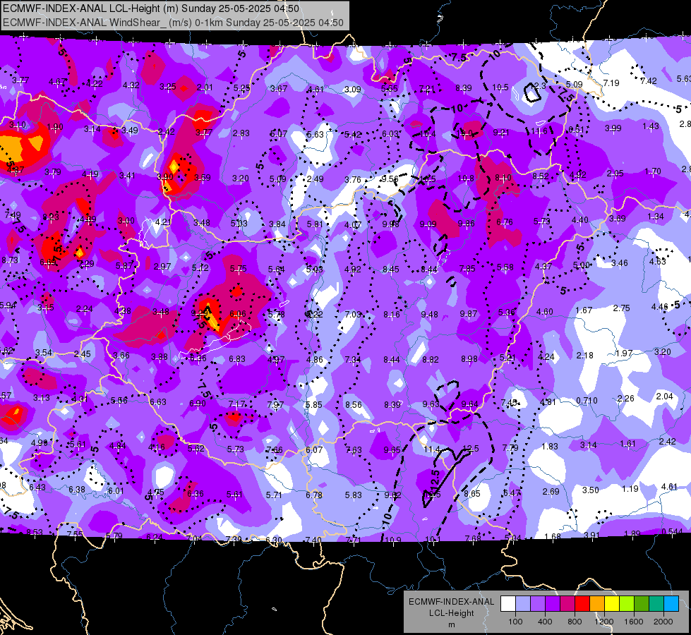The image size is (691, 635).
Task: Click the yellow swatch in the legend
Action: (x=612, y=604)
